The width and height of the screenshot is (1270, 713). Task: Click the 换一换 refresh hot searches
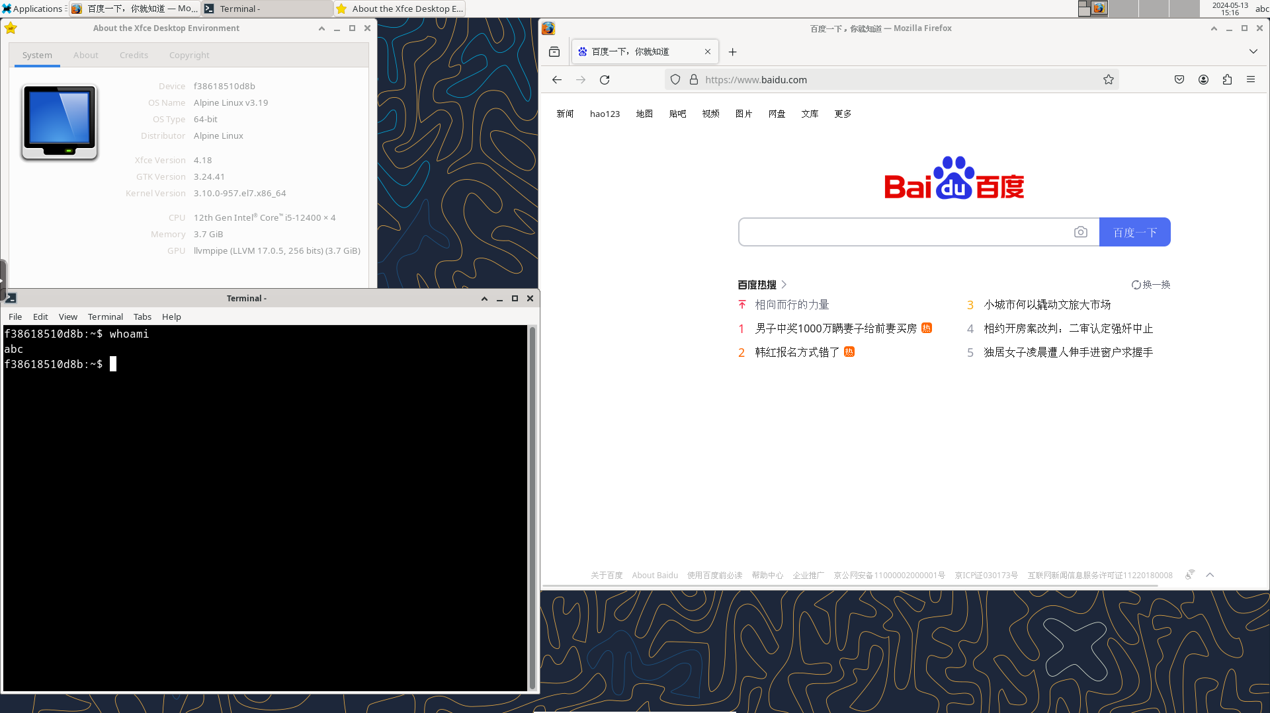pyautogui.click(x=1151, y=285)
